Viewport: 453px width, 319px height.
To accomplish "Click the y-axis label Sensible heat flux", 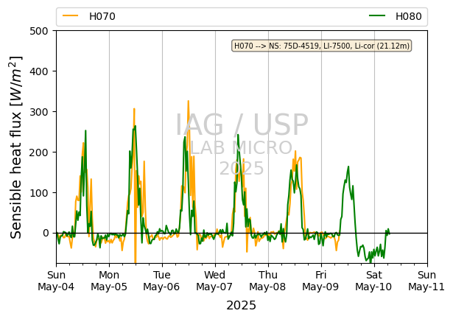I will (x=16, y=147).
